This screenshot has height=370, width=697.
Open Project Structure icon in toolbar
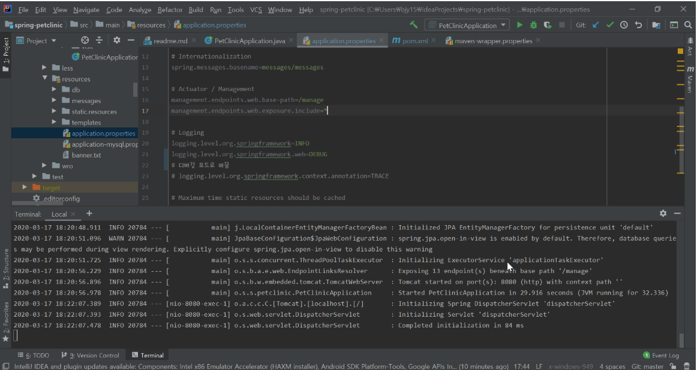pyautogui.click(x=656, y=25)
